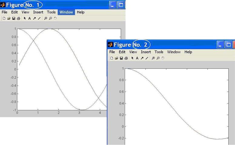Viewport: 235px width, 145px height.
Task: Open View menu in Figure No. 1
Action: click(x=25, y=12)
